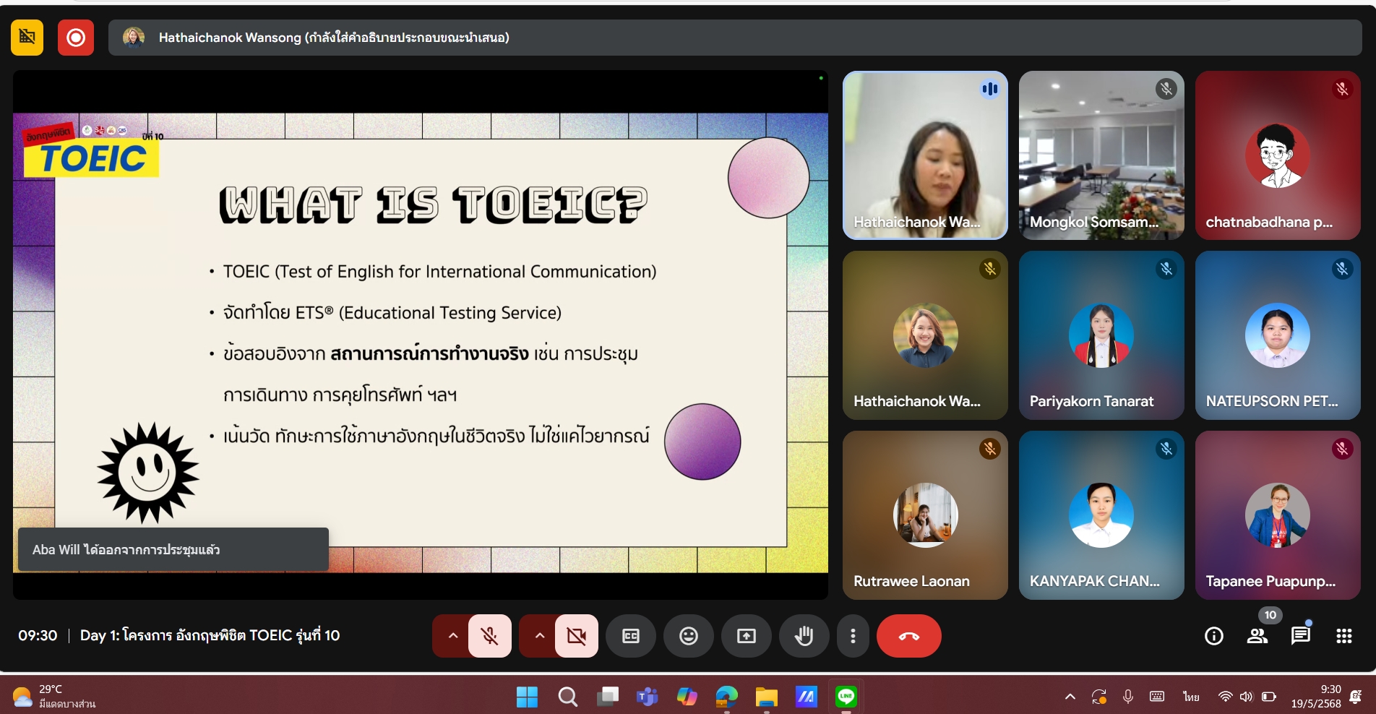This screenshot has height=714, width=1376.
Task: Select the Tapanee Puapunp... participant tile
Action: (x=1278, y=515)
